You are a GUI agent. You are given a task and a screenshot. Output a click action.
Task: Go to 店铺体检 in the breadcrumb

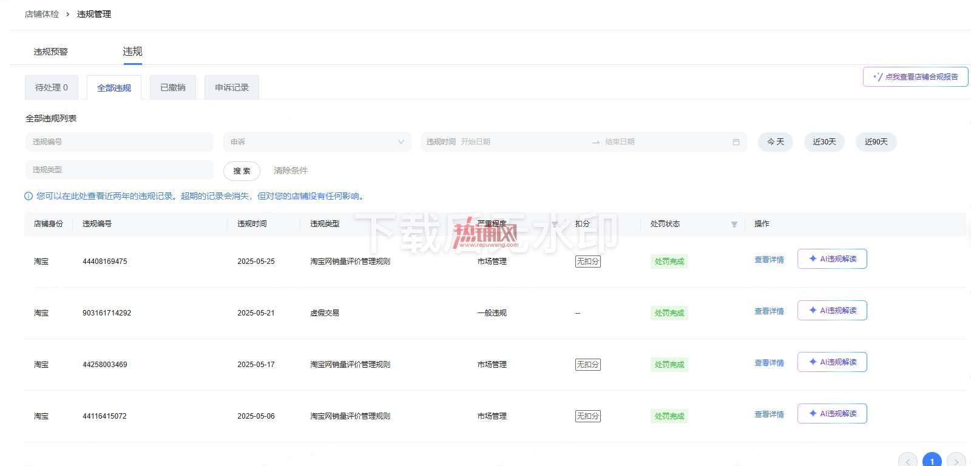42,14
